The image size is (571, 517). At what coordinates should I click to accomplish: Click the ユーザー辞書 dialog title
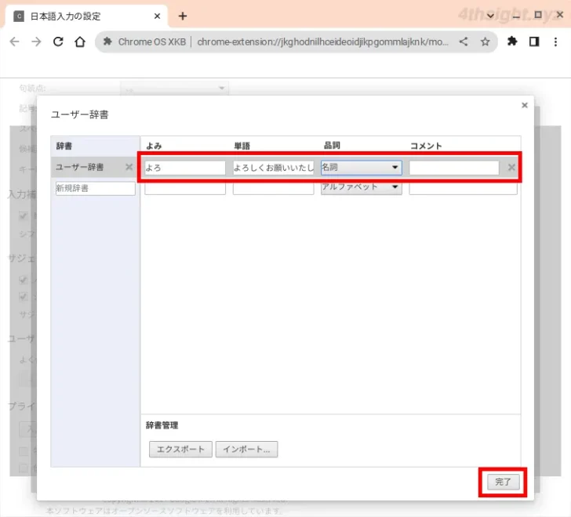[79, 114]
